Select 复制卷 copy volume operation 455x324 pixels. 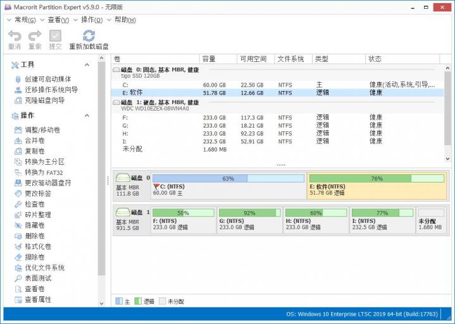29,151
